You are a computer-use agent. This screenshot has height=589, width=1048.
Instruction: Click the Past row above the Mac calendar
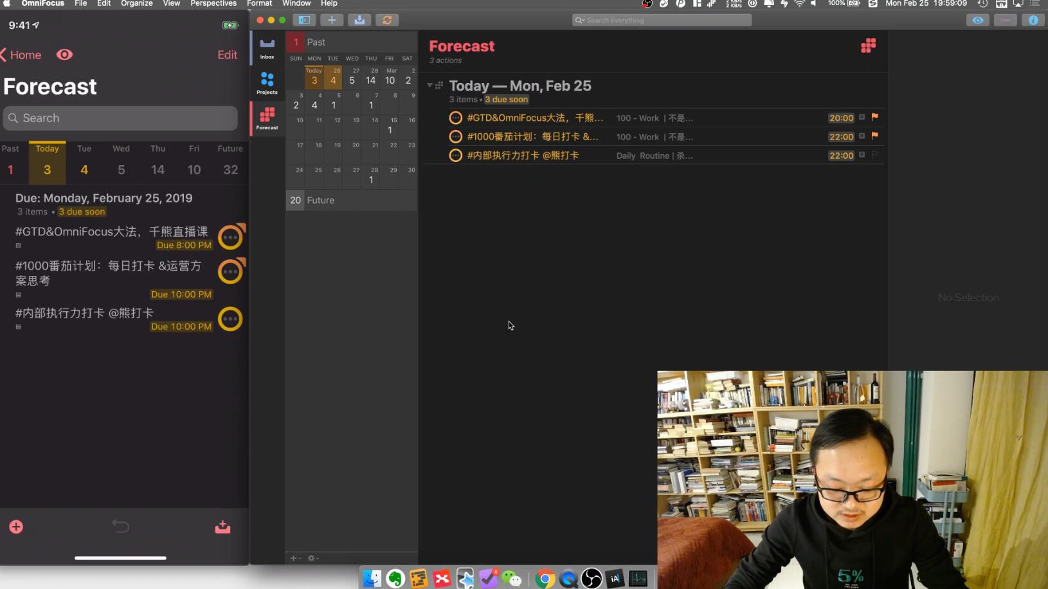click(x=352, y=42)
